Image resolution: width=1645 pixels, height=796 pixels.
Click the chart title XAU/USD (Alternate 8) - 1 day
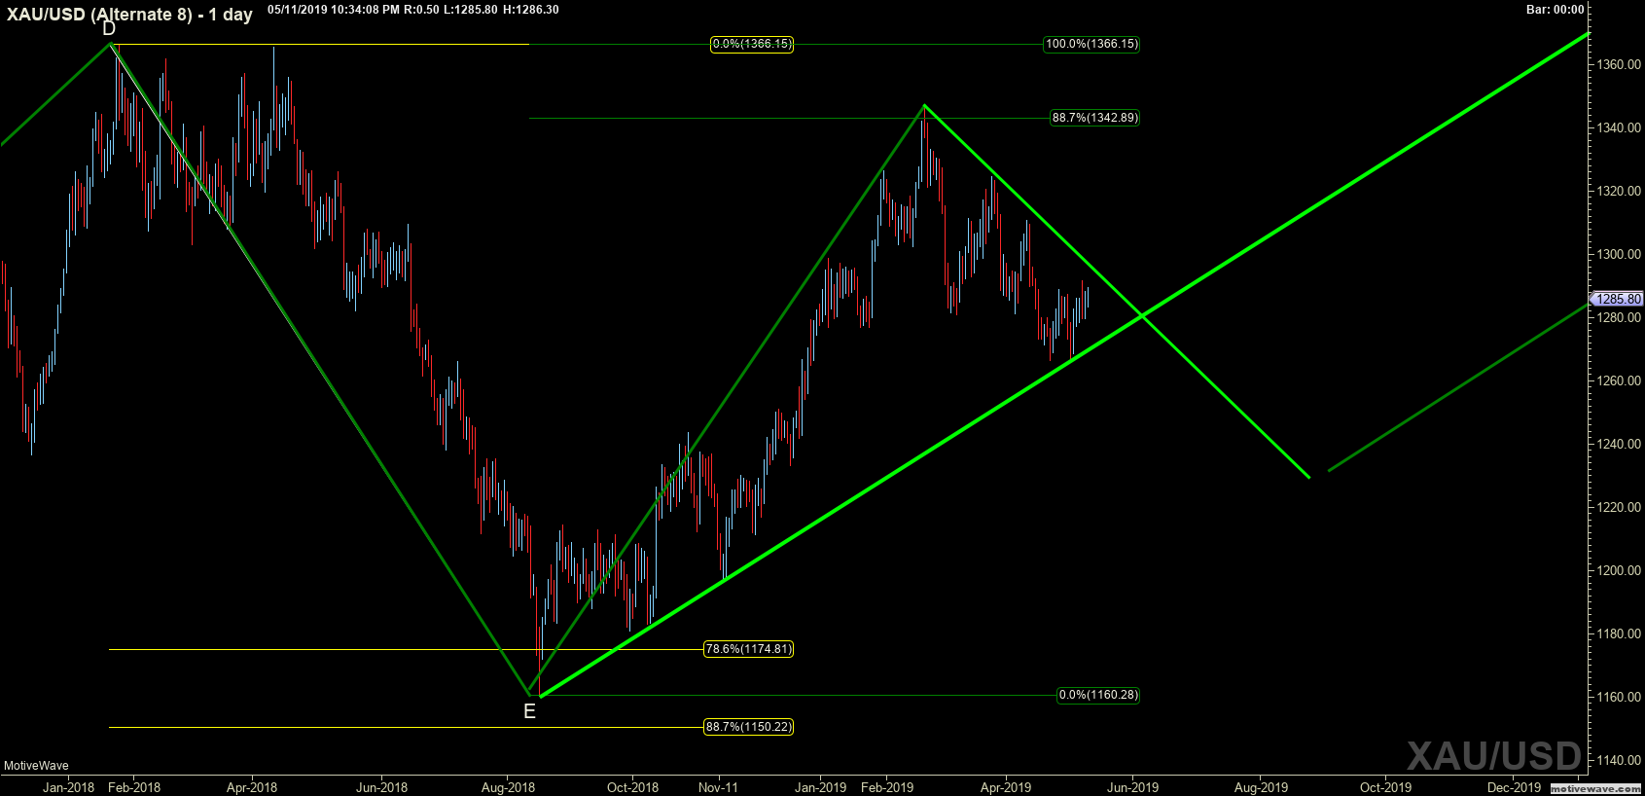pyautogui.click(x=128, y=15)
